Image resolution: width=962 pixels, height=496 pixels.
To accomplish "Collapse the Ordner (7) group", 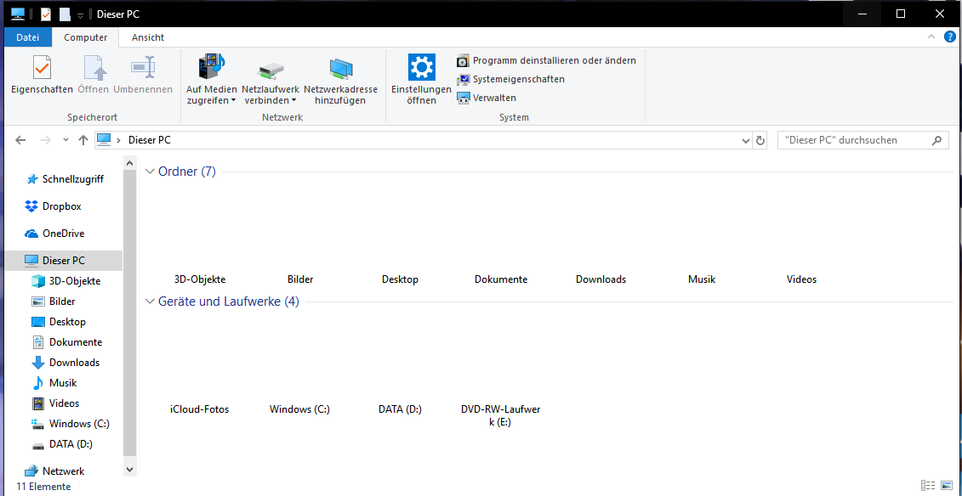I will (149, 172).
